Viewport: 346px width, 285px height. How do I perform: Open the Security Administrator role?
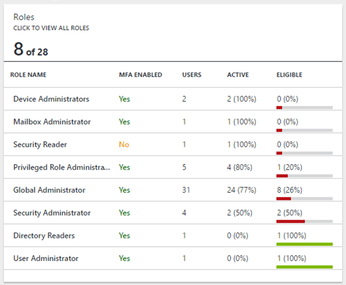click(52, 213)
